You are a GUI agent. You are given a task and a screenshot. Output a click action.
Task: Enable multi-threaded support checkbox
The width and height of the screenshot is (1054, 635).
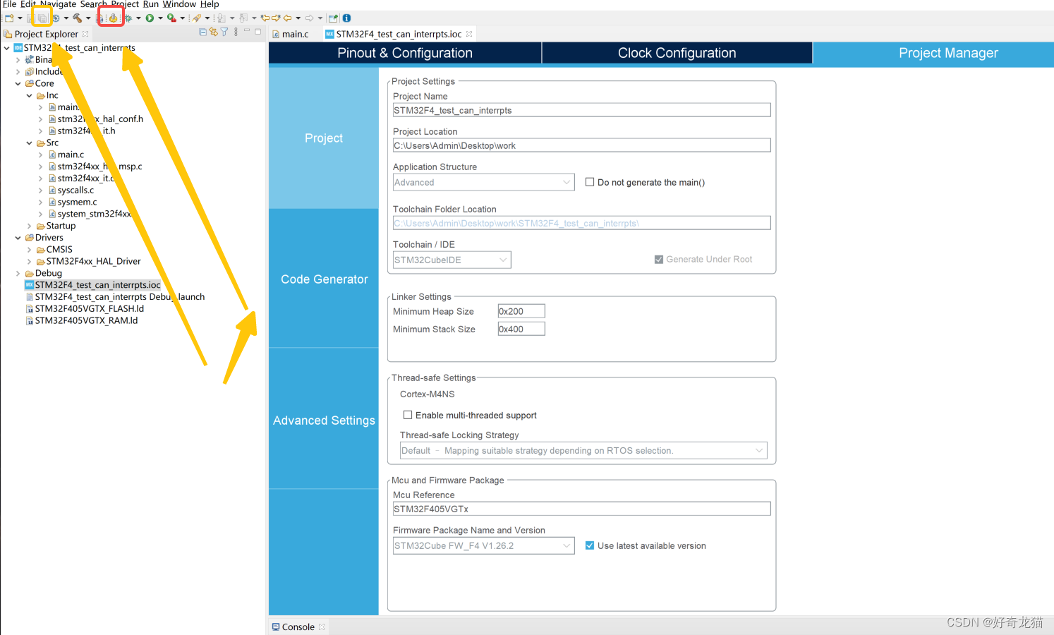point(408,415)
